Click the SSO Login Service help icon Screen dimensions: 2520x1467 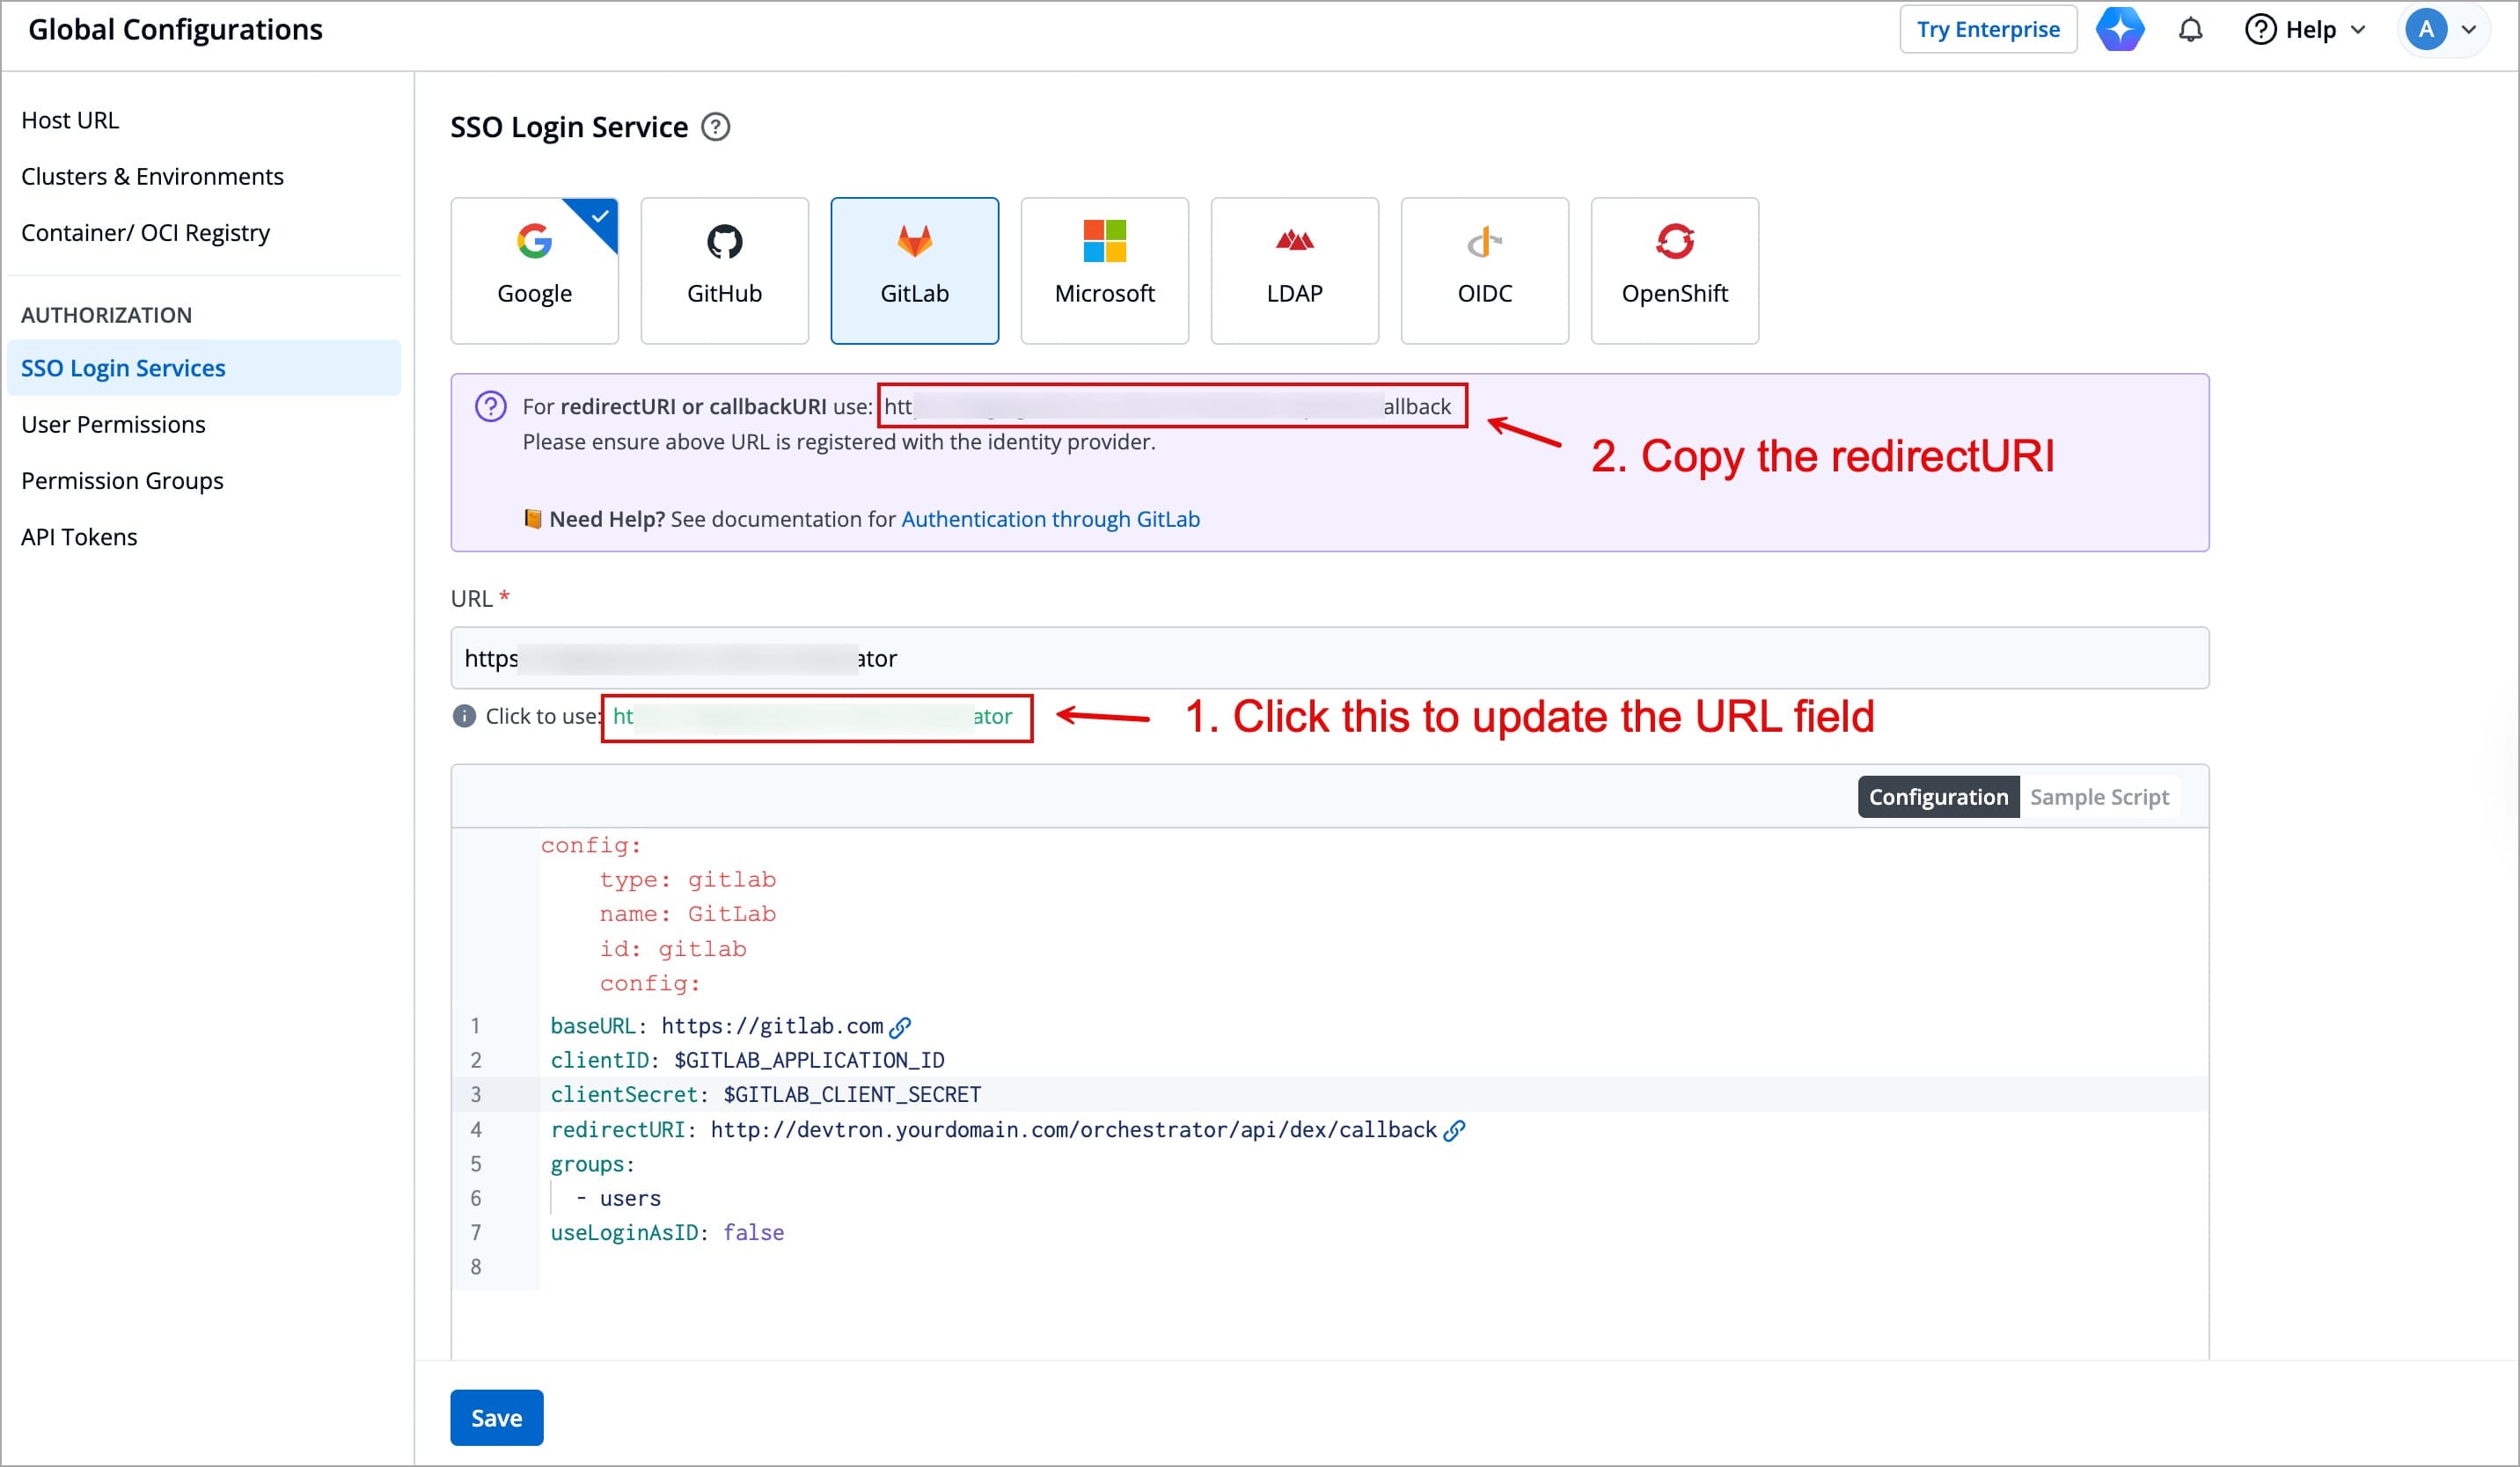click(x=716, y=127)
